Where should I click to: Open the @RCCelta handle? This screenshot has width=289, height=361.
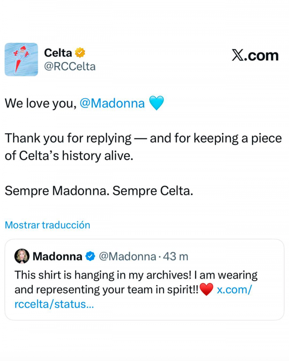point(69,66)
